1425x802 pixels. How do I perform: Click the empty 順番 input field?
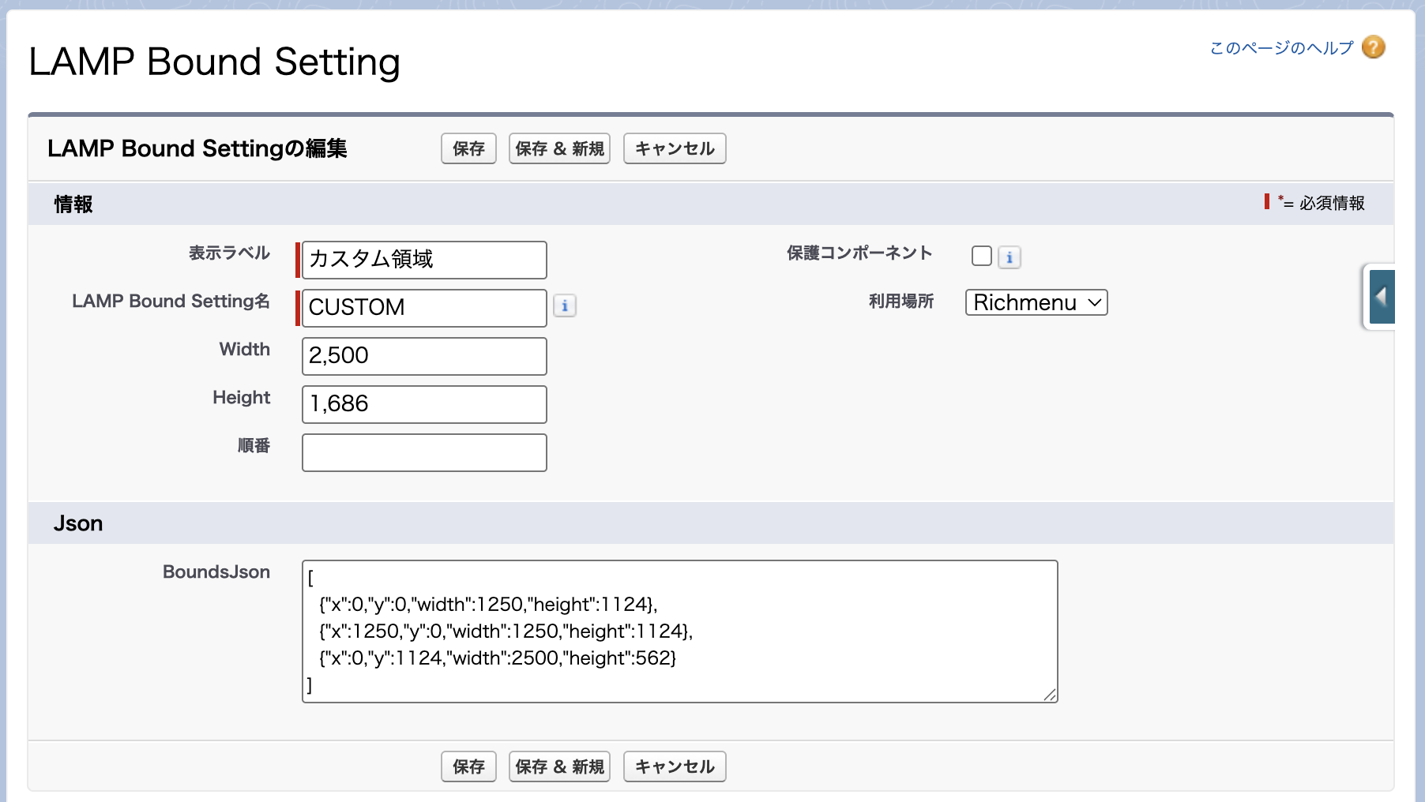pos(424,452)
